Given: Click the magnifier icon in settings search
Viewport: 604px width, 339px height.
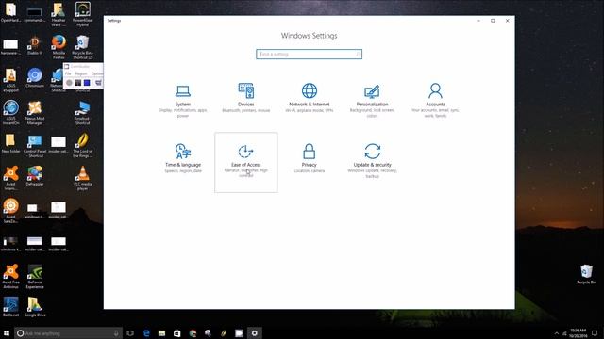Looking at the screenshot, I should [x=358, y=55].
